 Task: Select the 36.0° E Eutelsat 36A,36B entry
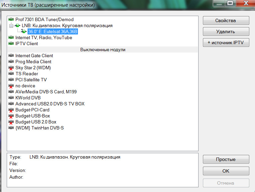coord(52,32)
